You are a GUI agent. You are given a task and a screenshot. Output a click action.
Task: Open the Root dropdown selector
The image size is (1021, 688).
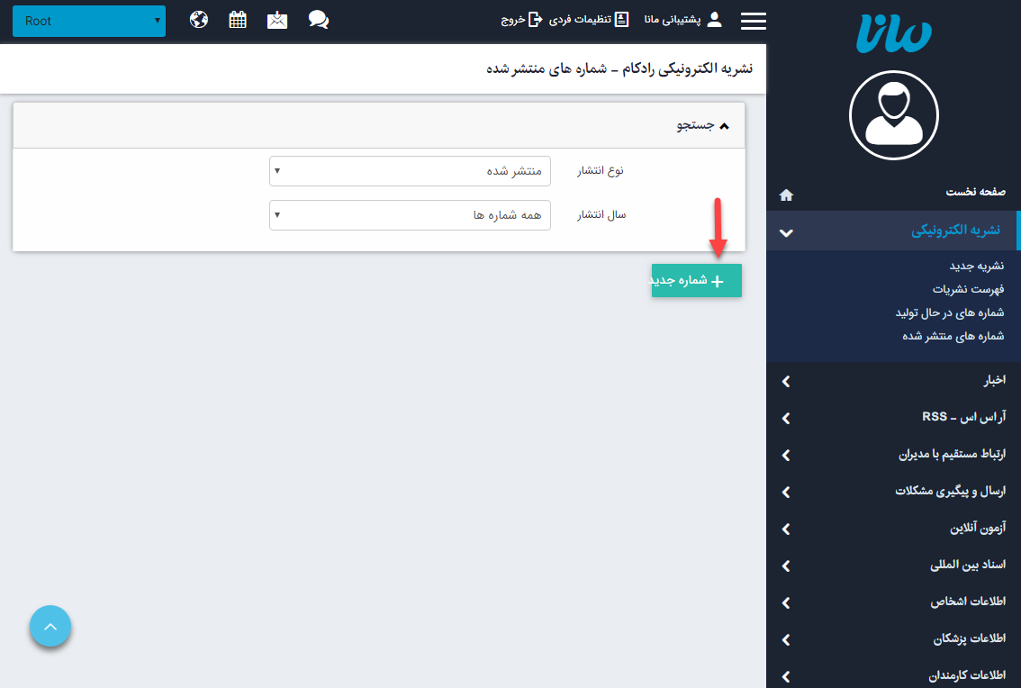tap(89, 21)
